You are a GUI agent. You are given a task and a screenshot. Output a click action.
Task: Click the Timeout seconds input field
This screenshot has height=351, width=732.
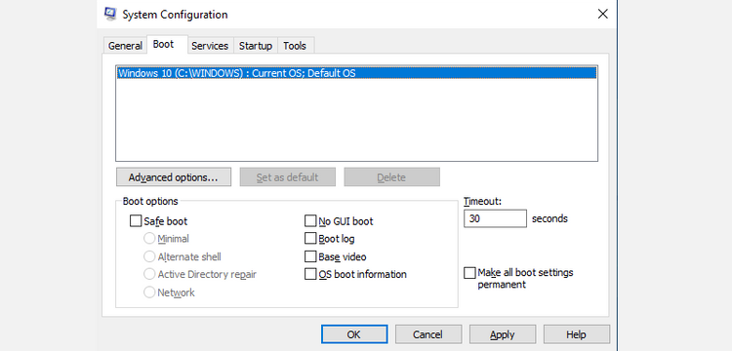(495, 218)
